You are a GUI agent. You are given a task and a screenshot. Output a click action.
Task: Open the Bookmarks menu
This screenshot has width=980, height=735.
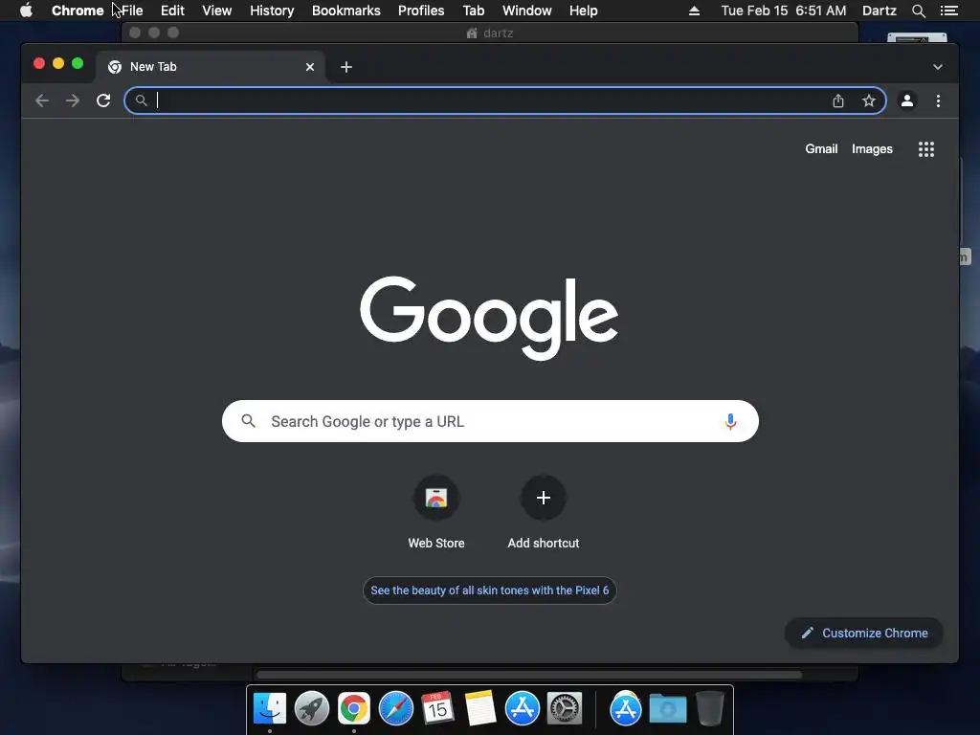click(345, 11)
